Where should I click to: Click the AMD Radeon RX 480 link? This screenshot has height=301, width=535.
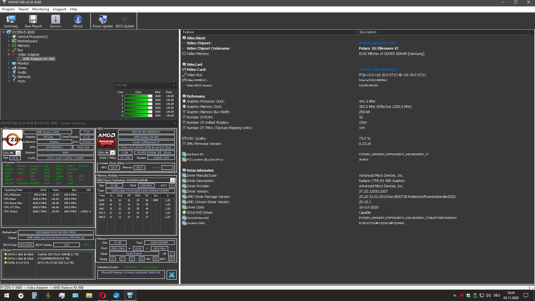pos(377,43)
